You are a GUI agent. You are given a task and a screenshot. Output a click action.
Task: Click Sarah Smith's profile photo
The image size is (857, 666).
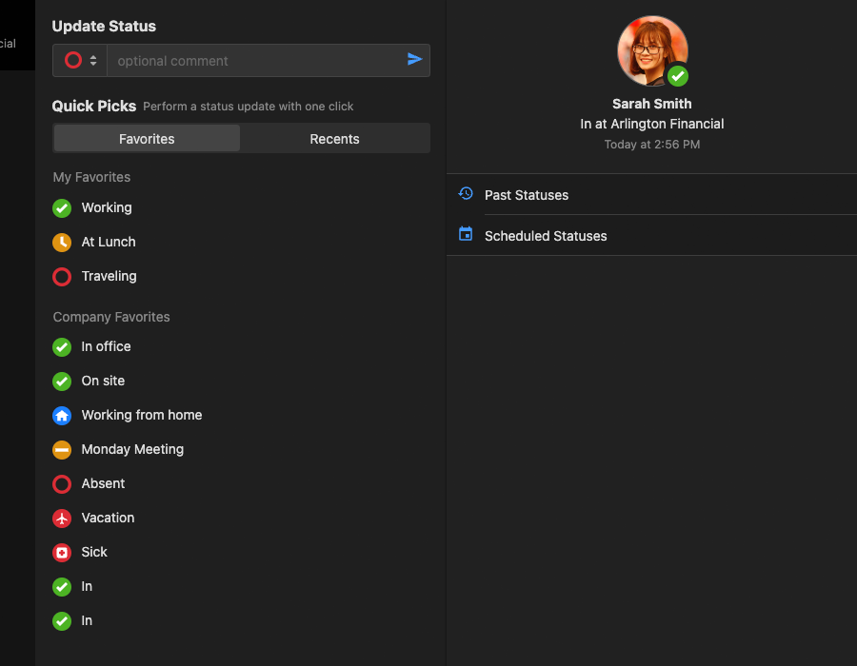[651, 51]
